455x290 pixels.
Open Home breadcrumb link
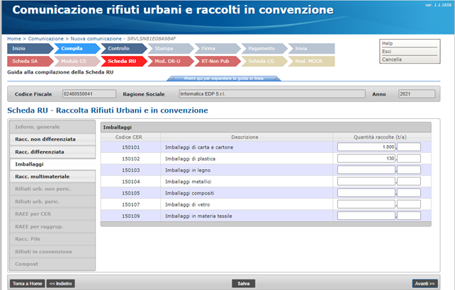click(x=13, y=37)
